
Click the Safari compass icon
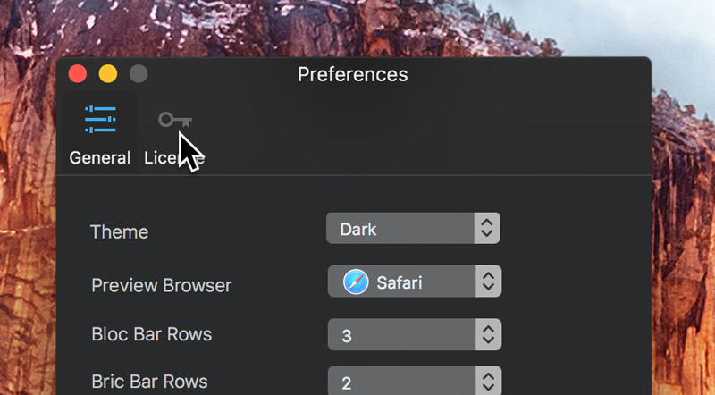coord(356,282)
